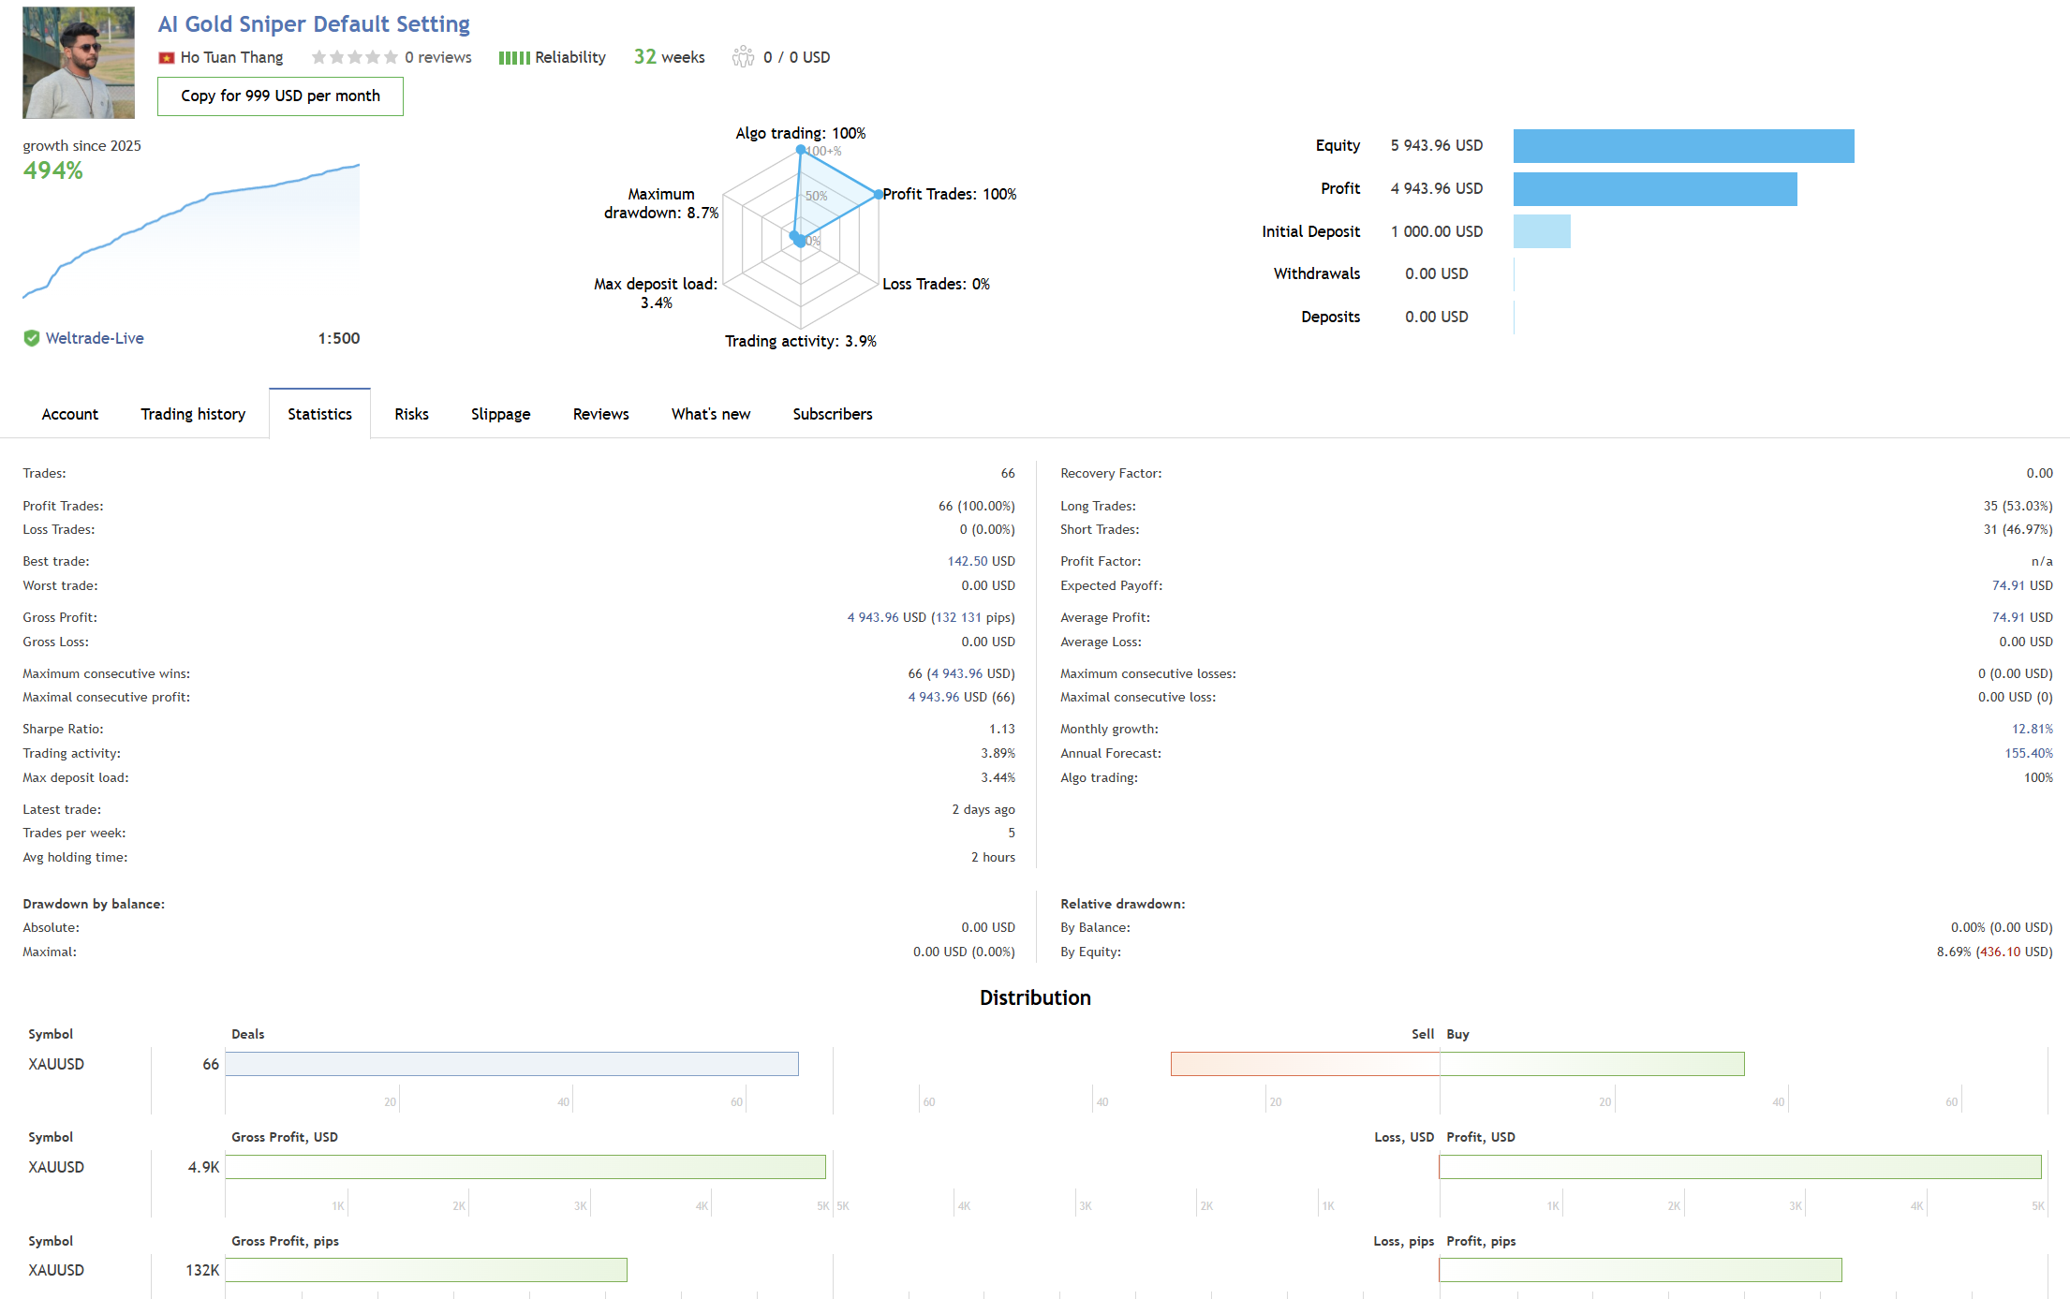The height and width of the screenshot is (1299, 2070).
Task: Click the subscribers people icon
Action: [x=743, y=57]
